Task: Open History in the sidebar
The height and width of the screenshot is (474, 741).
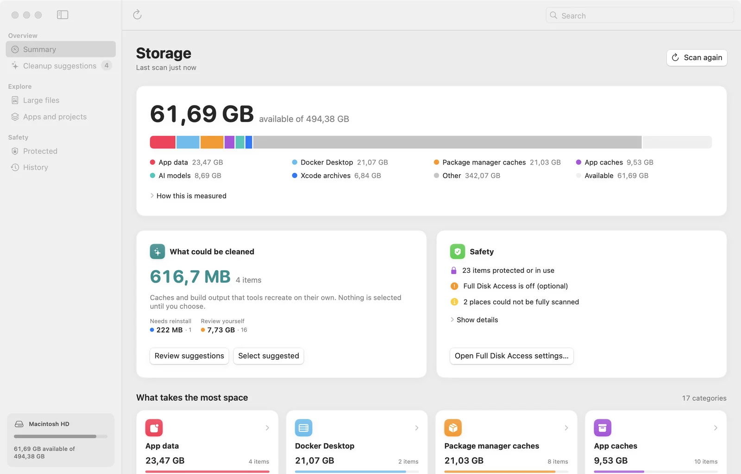Action: pyautogui.click(x=61, y=167)
